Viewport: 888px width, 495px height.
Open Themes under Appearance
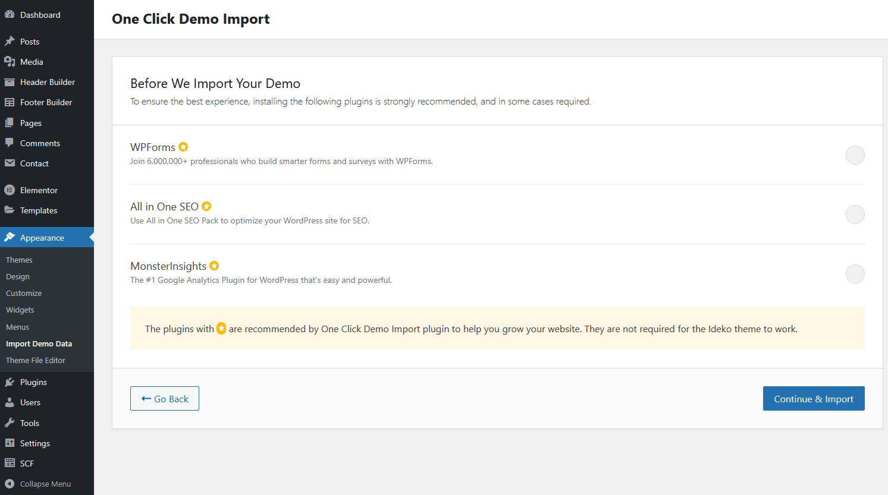19,260
